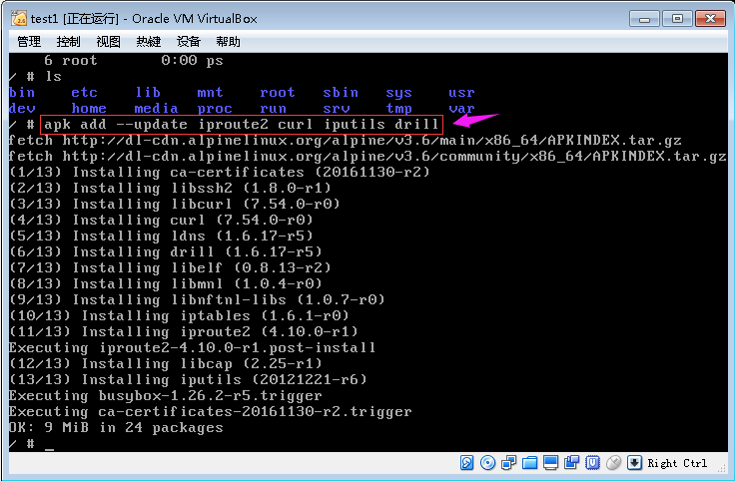Open the 视图 menu
Screen dimensions: 735x481
coord(108,42)
